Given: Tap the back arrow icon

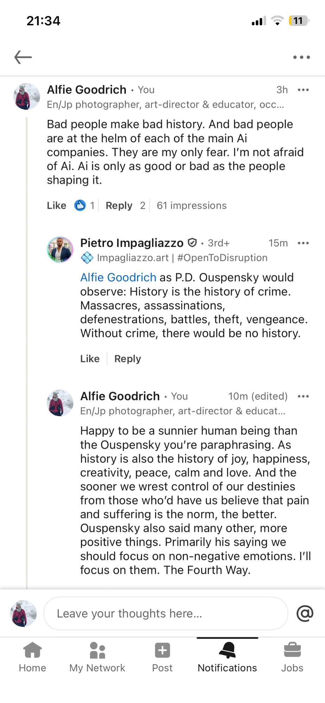Looking at the screenshot, I should coord(23,57).
